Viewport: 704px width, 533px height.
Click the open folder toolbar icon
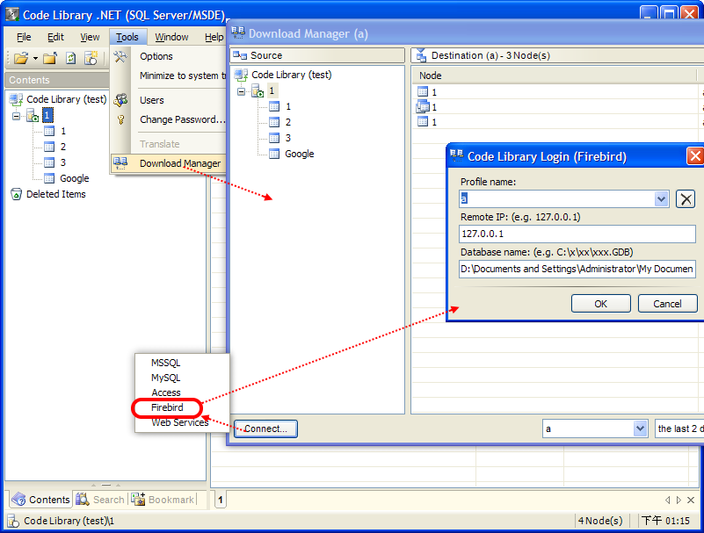click(21, 58)
